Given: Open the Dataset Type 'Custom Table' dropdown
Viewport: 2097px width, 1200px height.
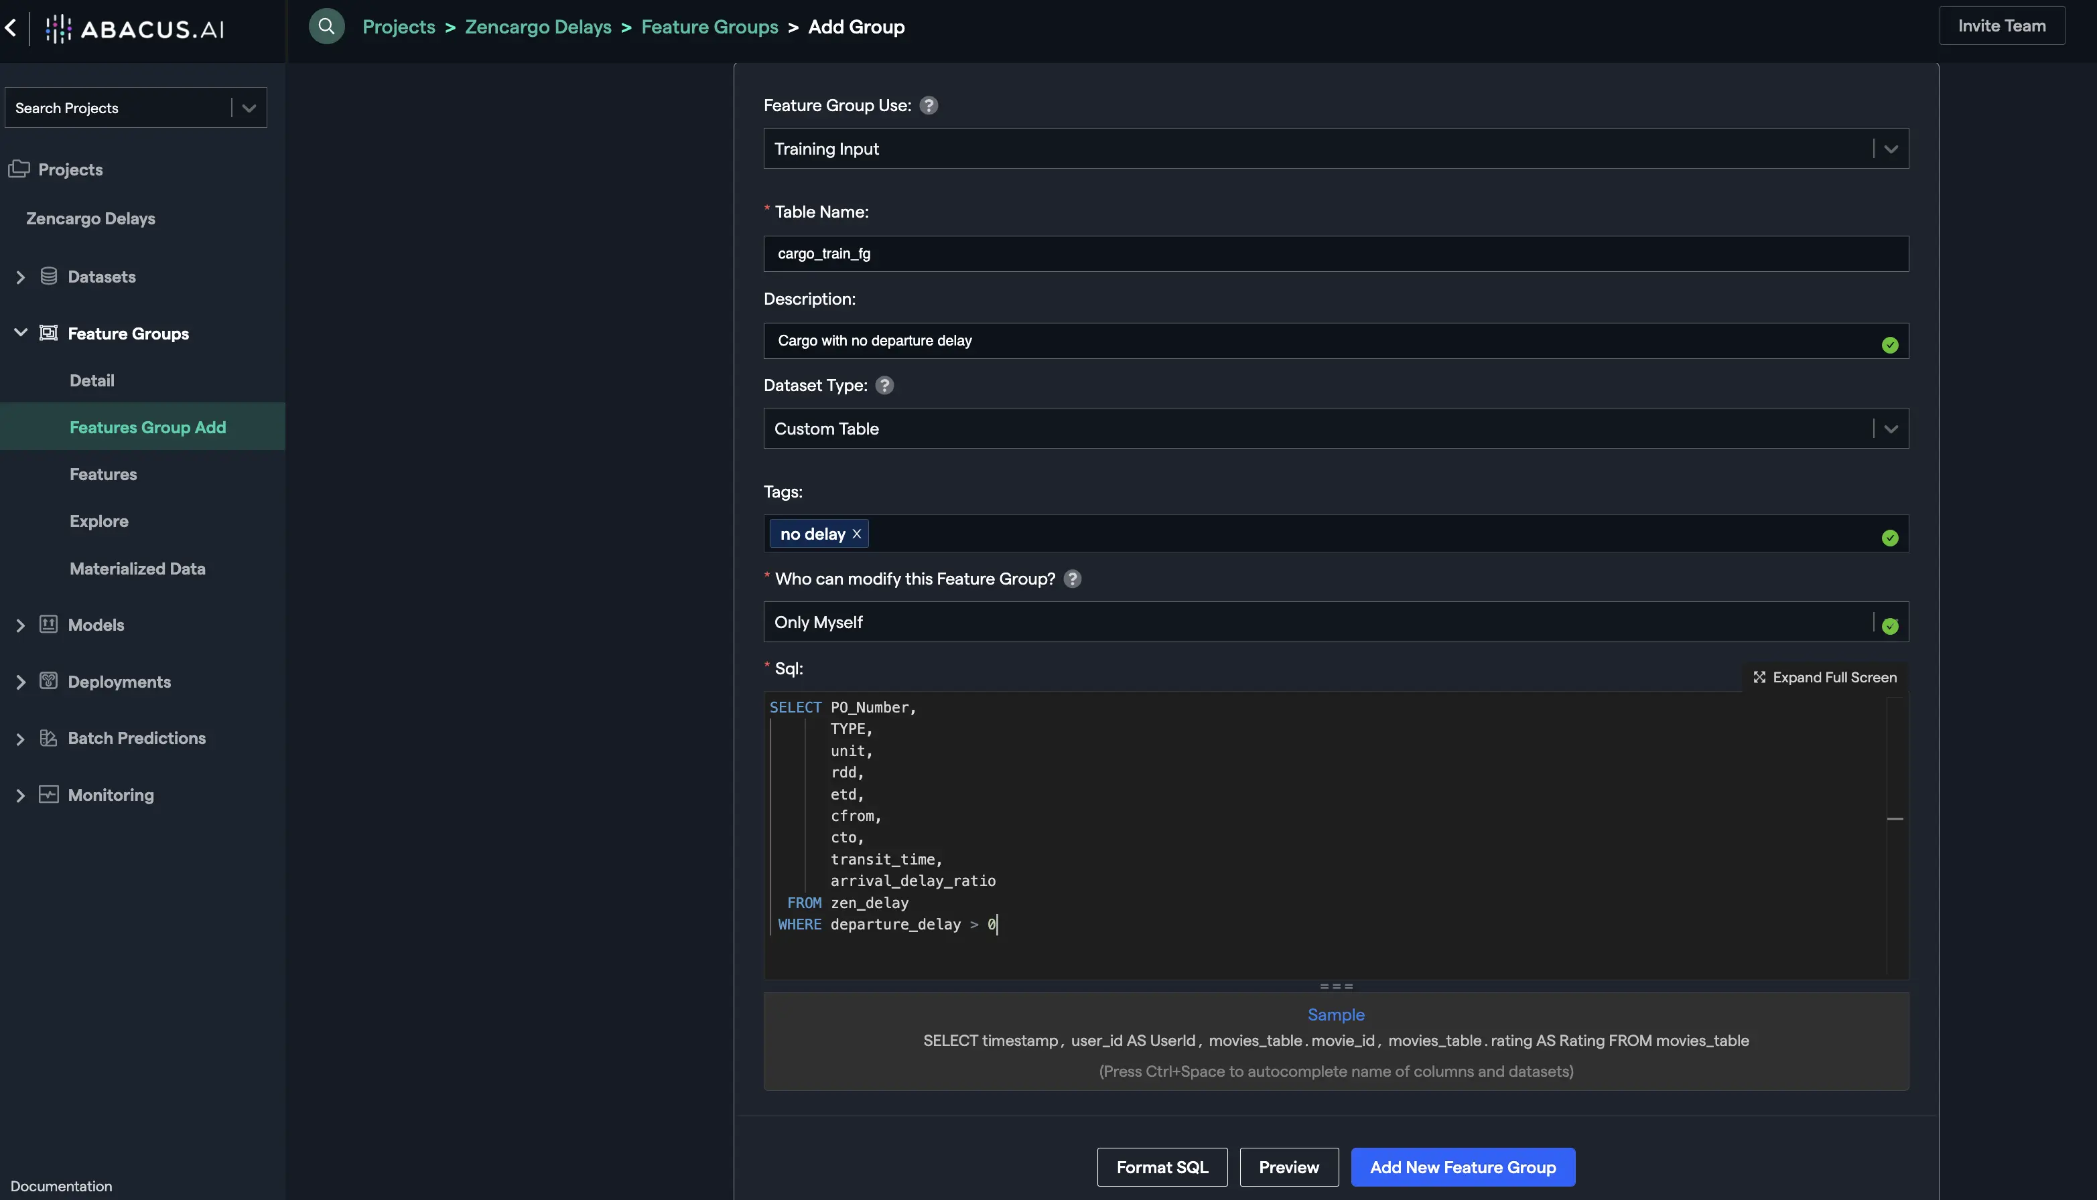Looking at the screenshot, I should [x=1336, y=429].
